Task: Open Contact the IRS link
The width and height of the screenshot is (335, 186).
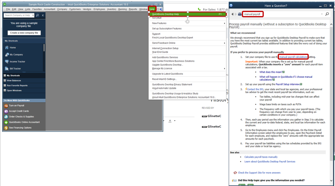Action: tap(255, 89)
